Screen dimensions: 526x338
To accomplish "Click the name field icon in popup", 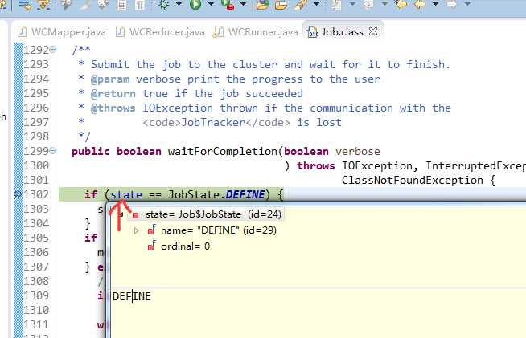I will 152,230.
